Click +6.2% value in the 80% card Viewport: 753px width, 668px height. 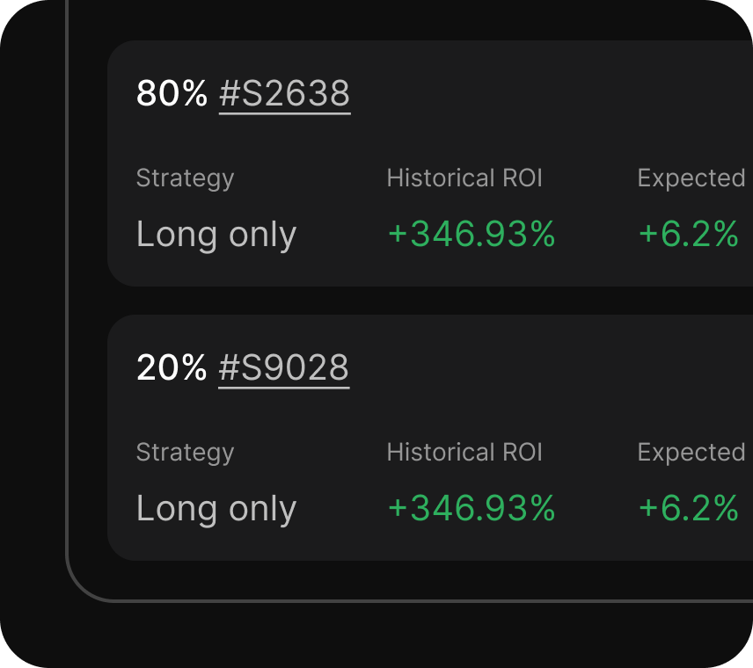(x=688, y=235)
